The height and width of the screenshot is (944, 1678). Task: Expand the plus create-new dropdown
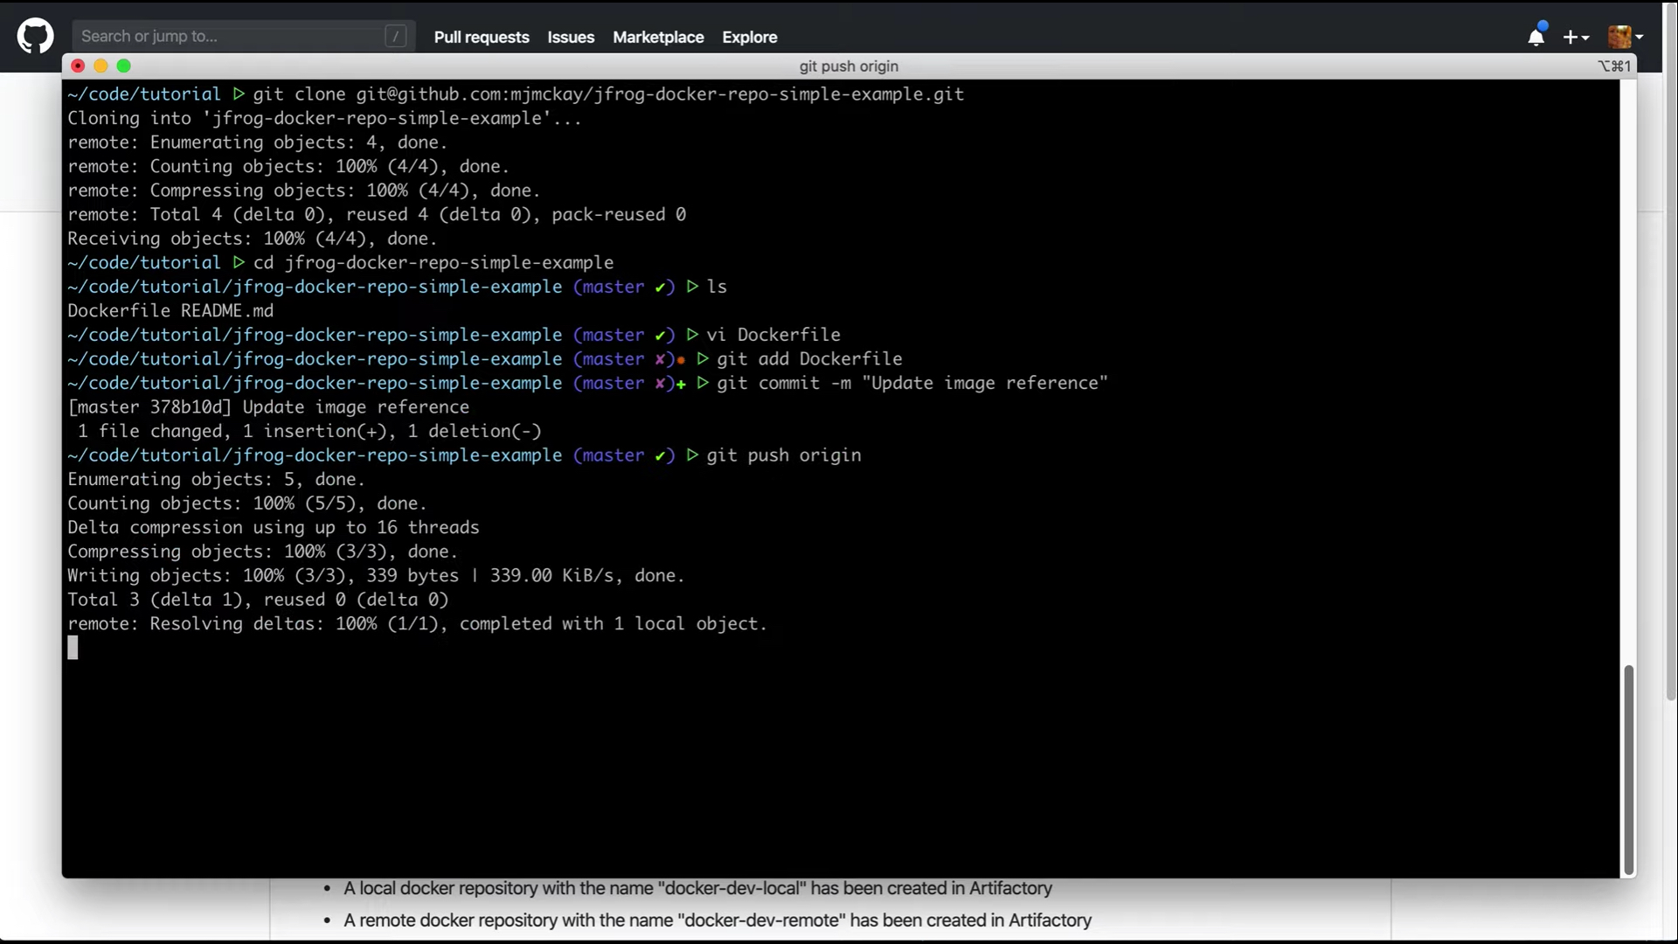(x=1576, y=37)
